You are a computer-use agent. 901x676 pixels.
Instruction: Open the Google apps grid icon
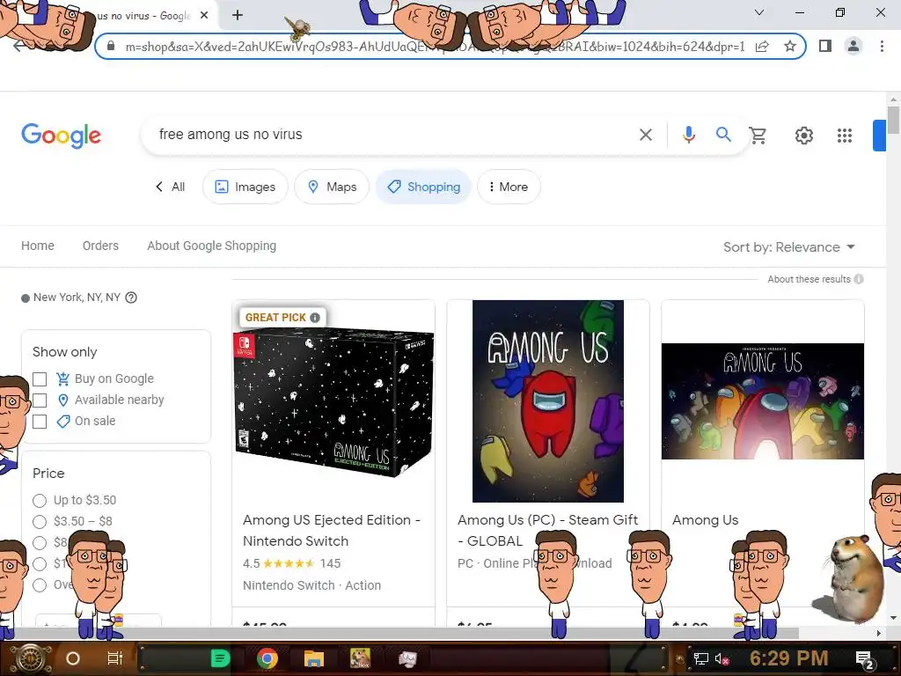coord(844,136)
